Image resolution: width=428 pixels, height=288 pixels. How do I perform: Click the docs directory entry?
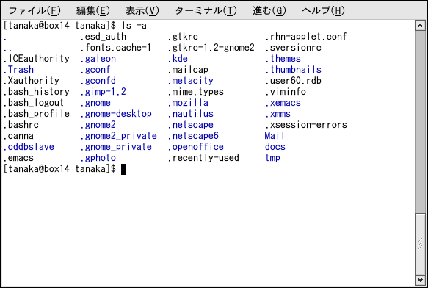[x=275, y=147]
